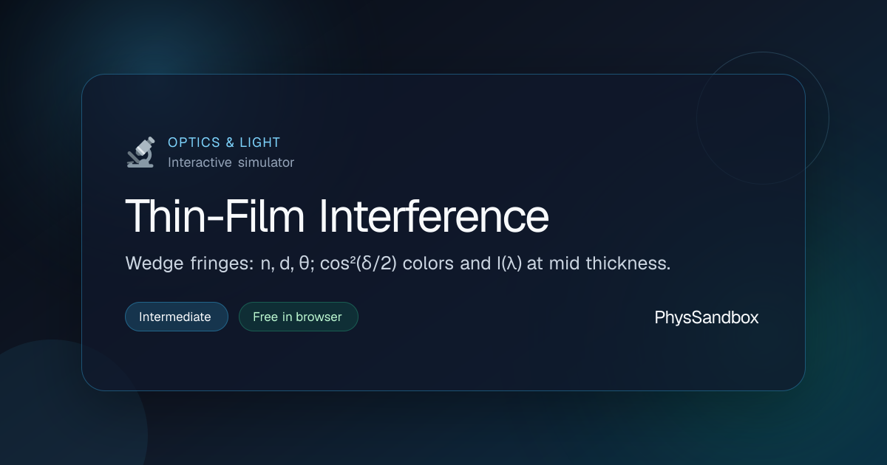The image size is (887, 465).
Task: Click the Free in browser badge
Action: tap(298, 317)
